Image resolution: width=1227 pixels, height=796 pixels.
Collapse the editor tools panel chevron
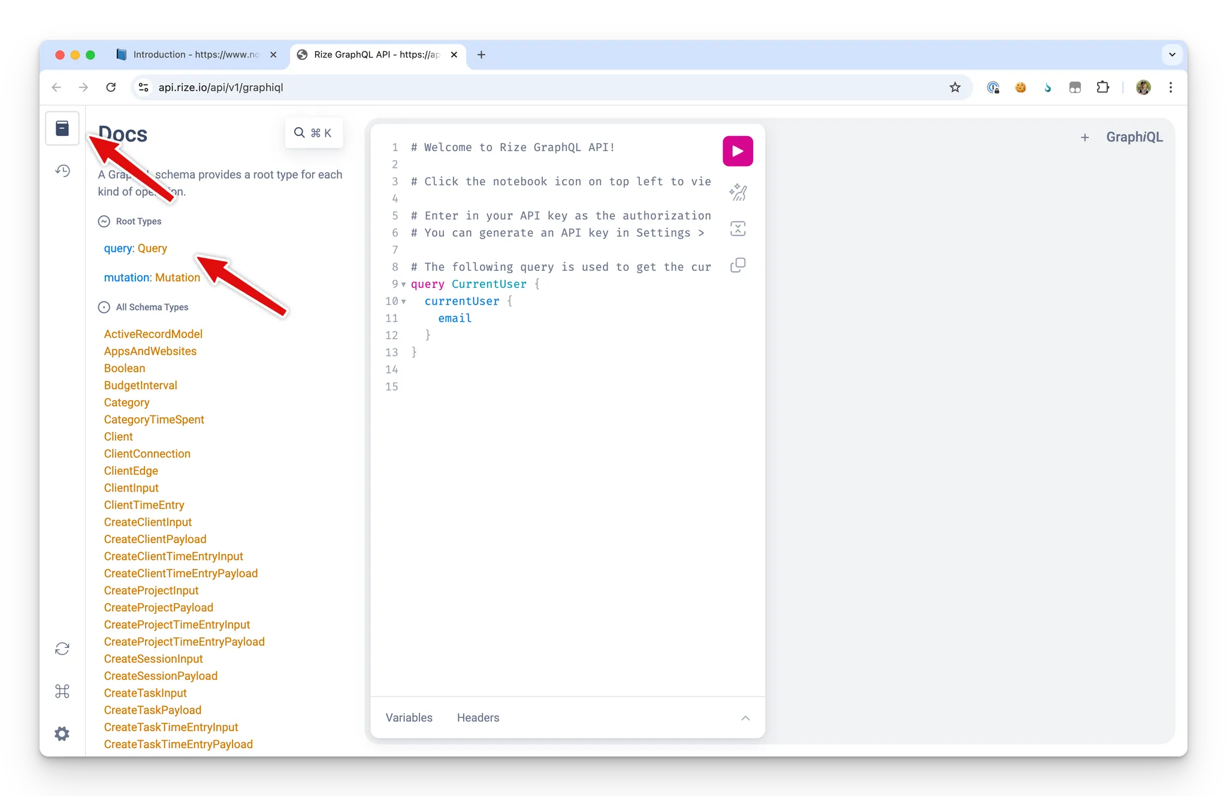point(745,718)
